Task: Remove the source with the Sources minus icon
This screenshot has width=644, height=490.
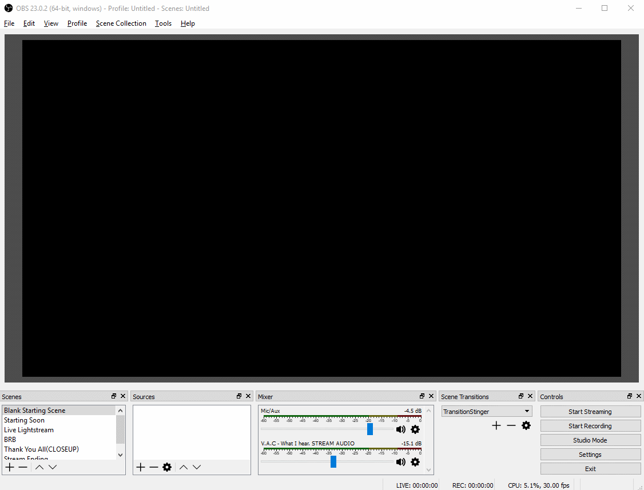Action: coord(154,467)
